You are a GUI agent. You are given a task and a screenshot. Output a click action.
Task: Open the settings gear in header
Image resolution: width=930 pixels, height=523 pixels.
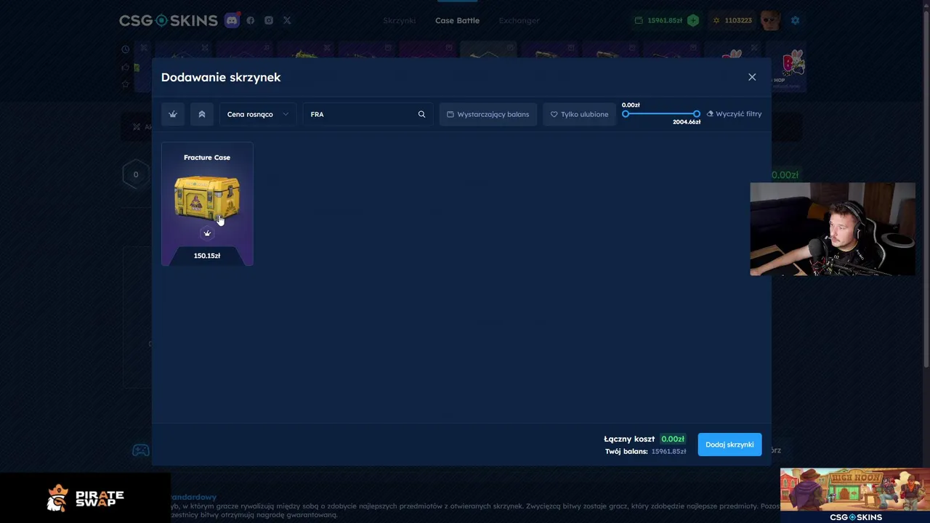tap(795, 20)
